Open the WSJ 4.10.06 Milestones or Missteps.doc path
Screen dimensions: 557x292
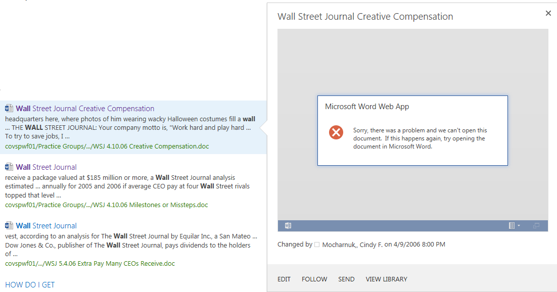[x=107, y=205]
